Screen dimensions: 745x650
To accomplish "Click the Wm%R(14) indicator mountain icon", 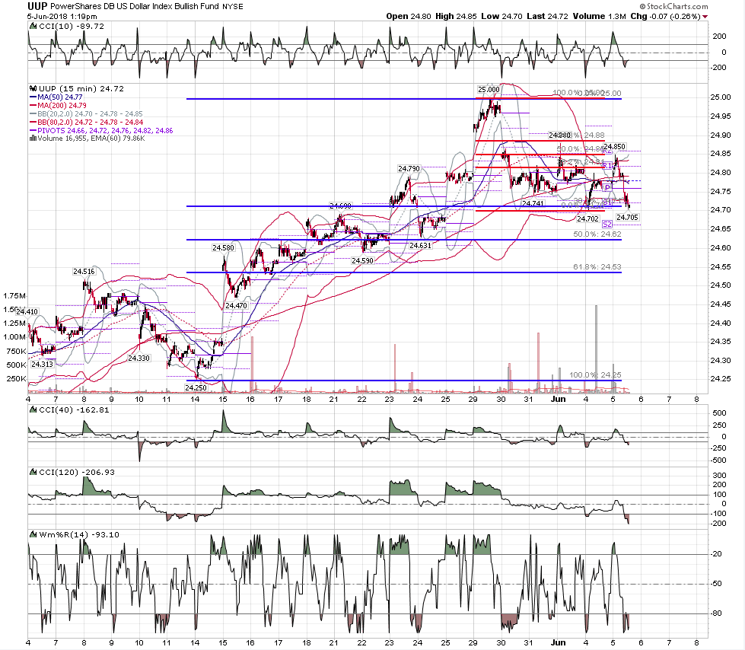I will pyautogui.click(x=33, y=534).
